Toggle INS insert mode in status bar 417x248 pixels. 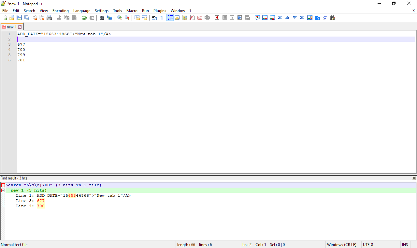point(405,245)
